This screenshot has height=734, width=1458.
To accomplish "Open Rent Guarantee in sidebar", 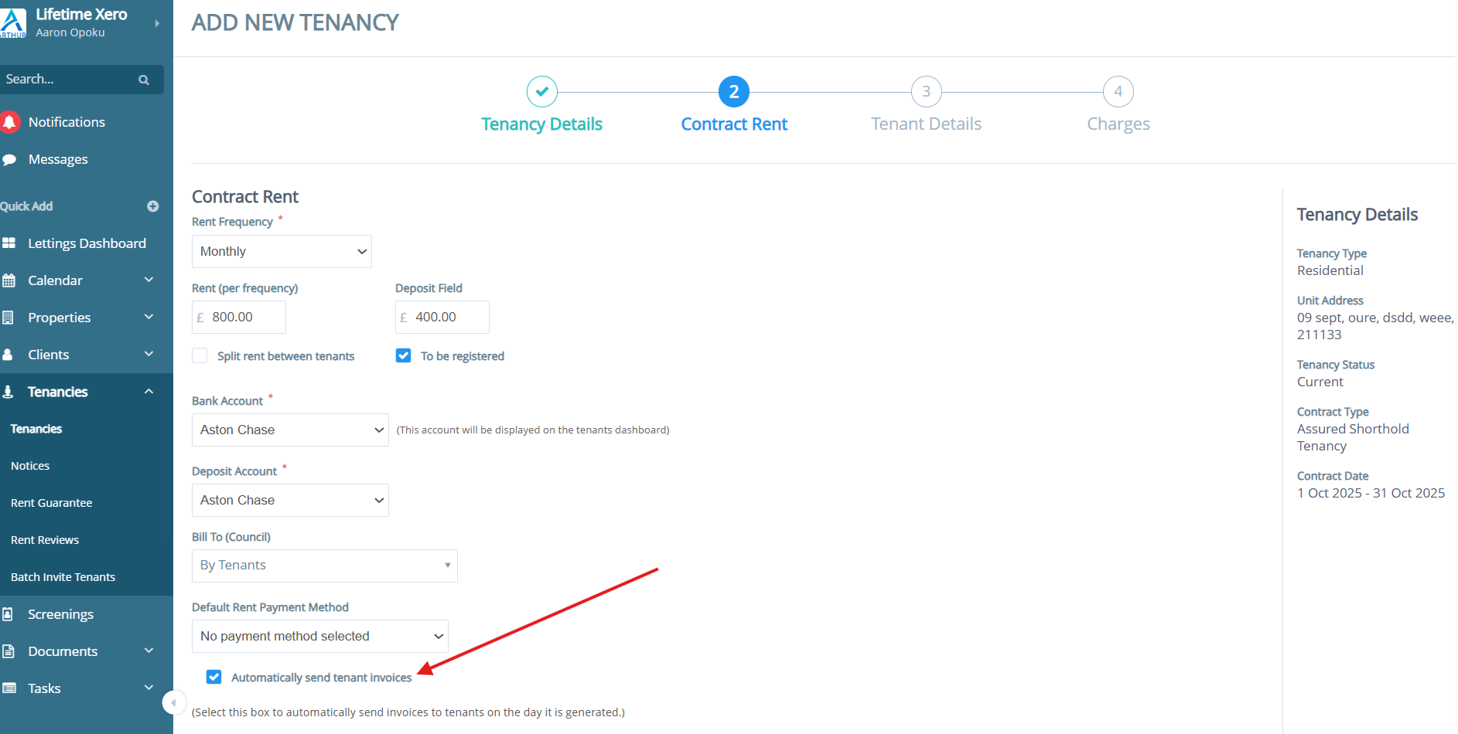I will click(52, 503).
